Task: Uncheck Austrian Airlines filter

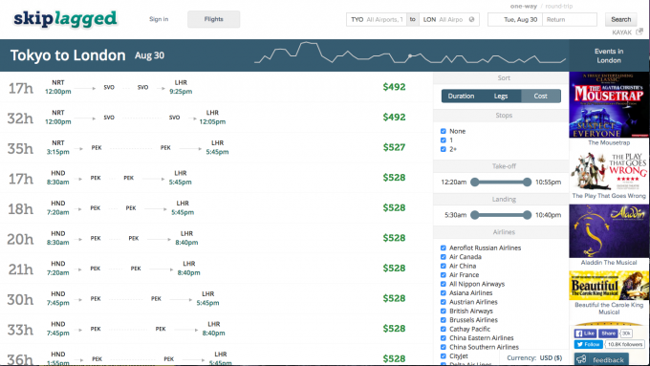Action: click(x=444, y=302)
